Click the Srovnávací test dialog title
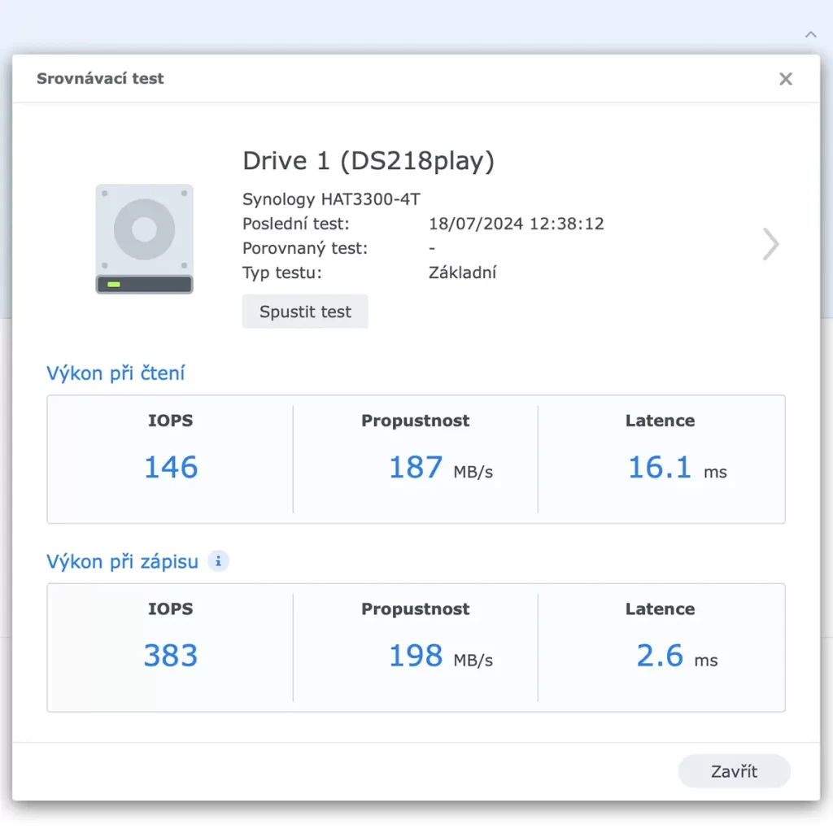Image resolution: width=833 pixels, height=833 pixels. point(100,79)
